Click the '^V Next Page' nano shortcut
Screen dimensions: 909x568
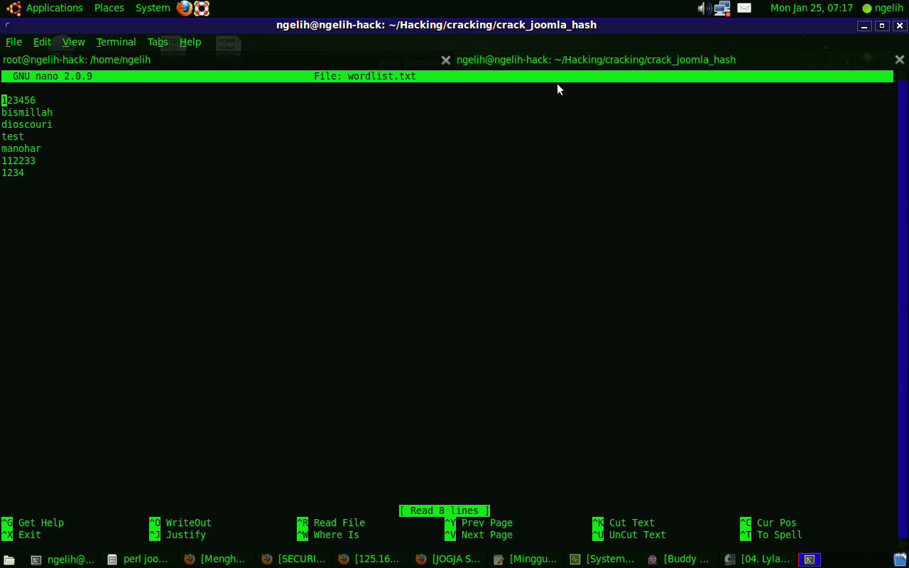coord(479,535)
